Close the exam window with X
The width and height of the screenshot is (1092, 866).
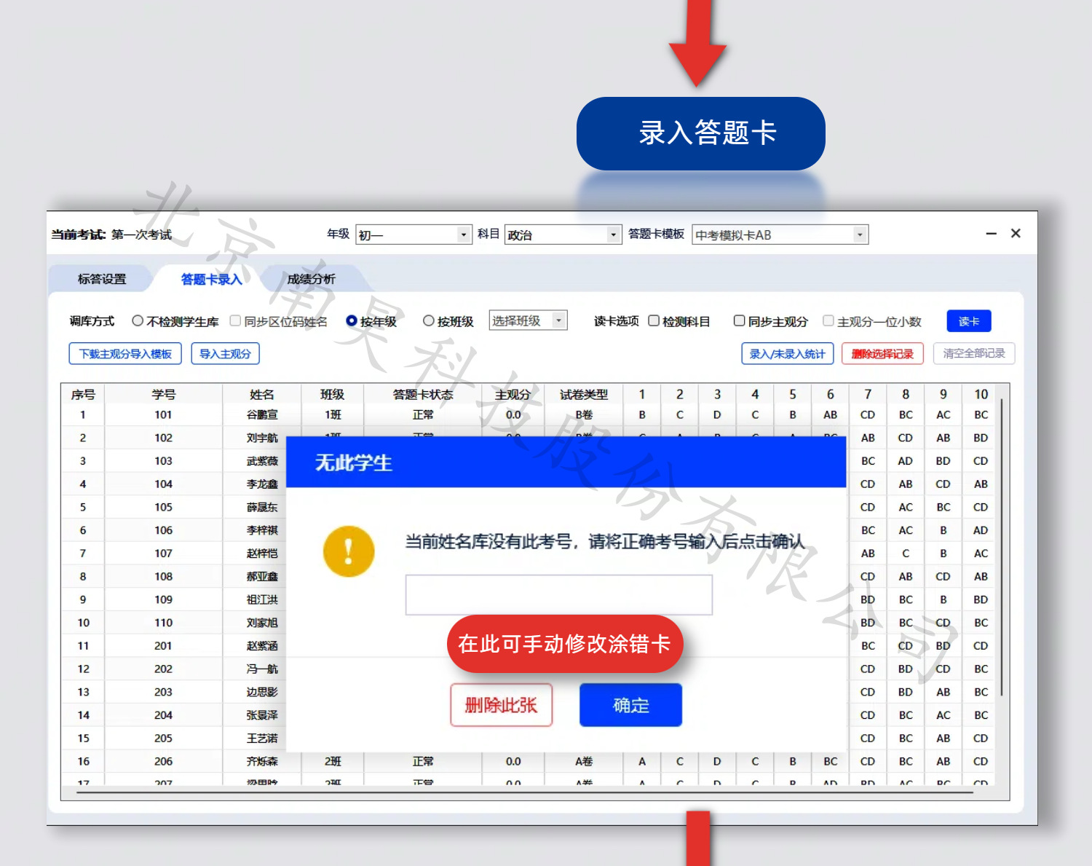point(1016,234)
